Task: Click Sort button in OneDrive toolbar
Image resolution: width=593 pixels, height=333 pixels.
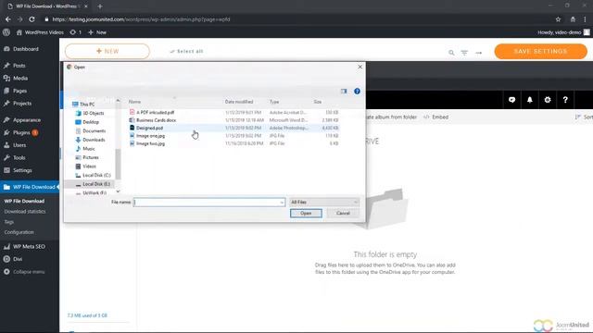Action: point(584,117)
